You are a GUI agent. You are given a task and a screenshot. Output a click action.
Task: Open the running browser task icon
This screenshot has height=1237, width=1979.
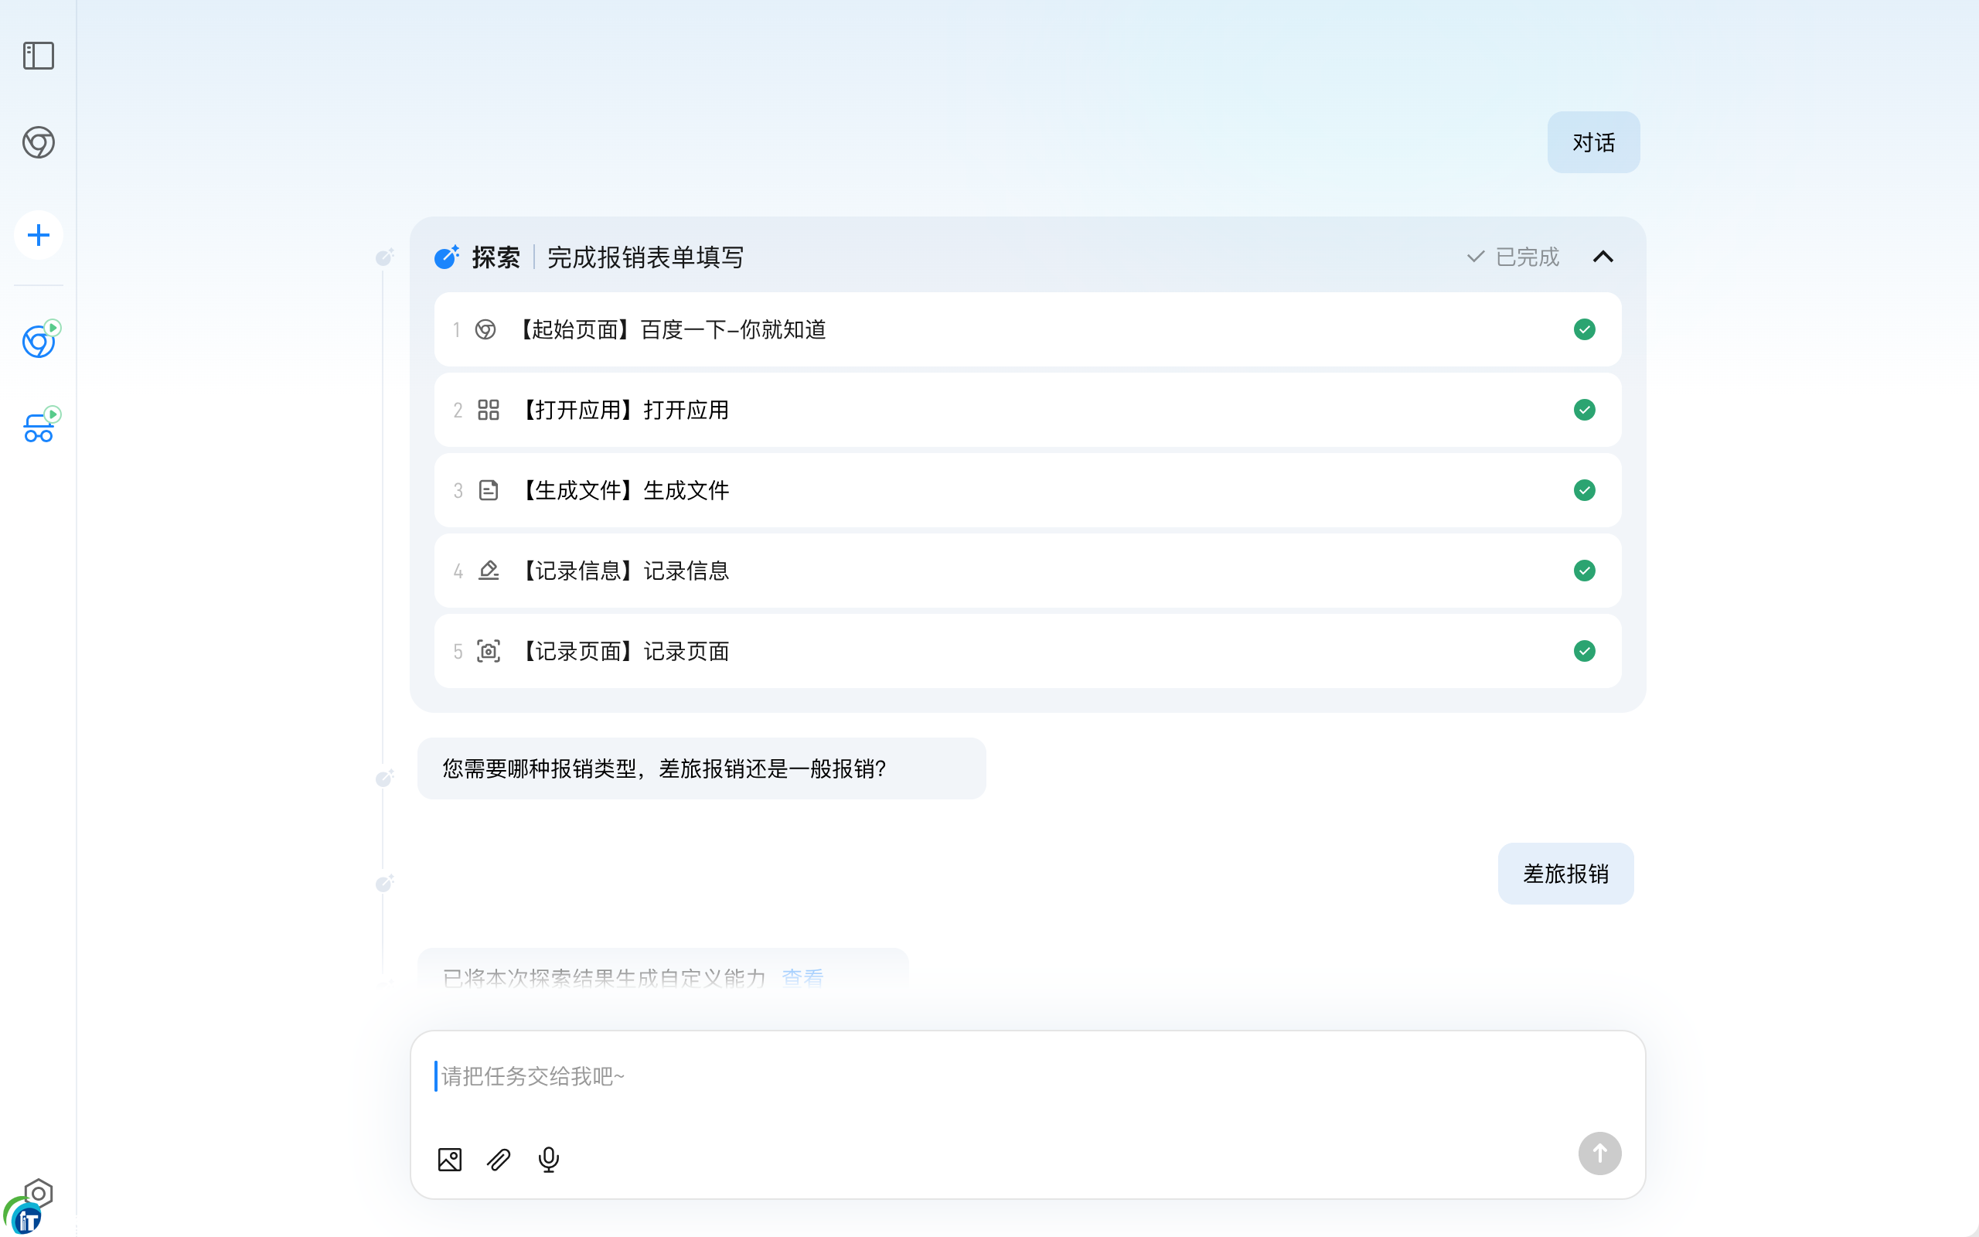click(39, 340)
